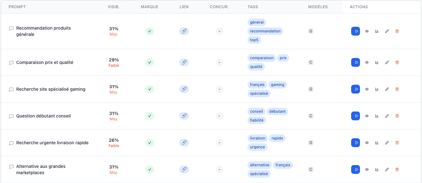Delete the 'Comparaison prix et qualité' prompt

click(x=397, y=62)
